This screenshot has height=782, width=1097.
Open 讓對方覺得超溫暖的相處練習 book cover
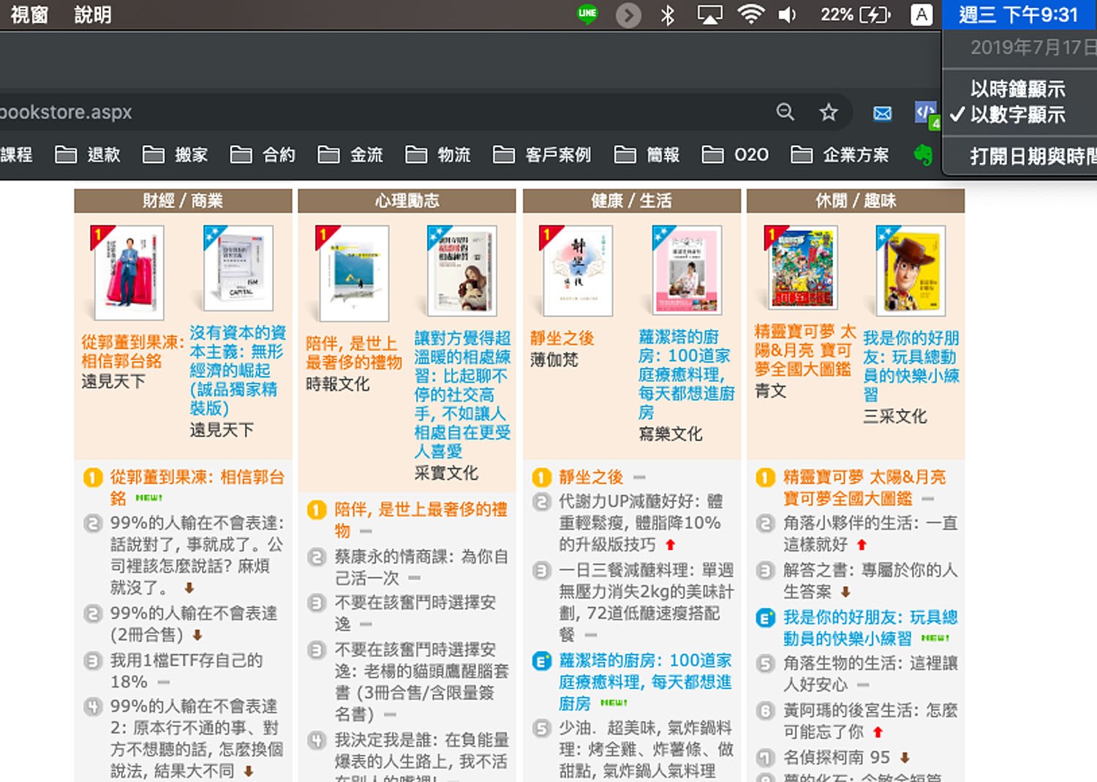pyautogui.click(x=462, y=271)
